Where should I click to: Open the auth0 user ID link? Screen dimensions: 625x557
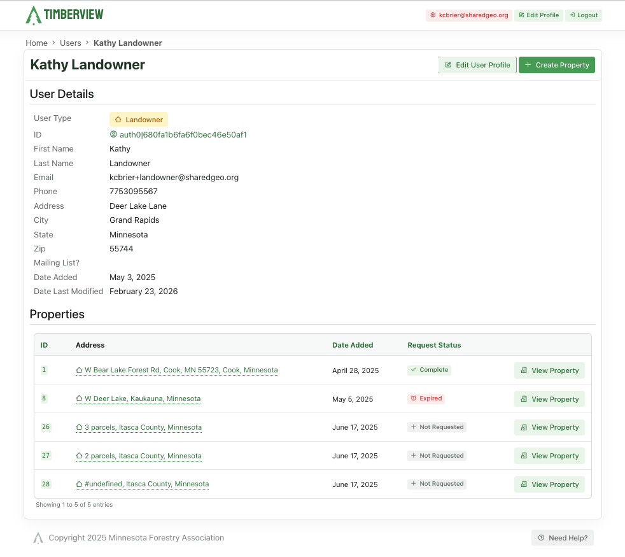178,135
